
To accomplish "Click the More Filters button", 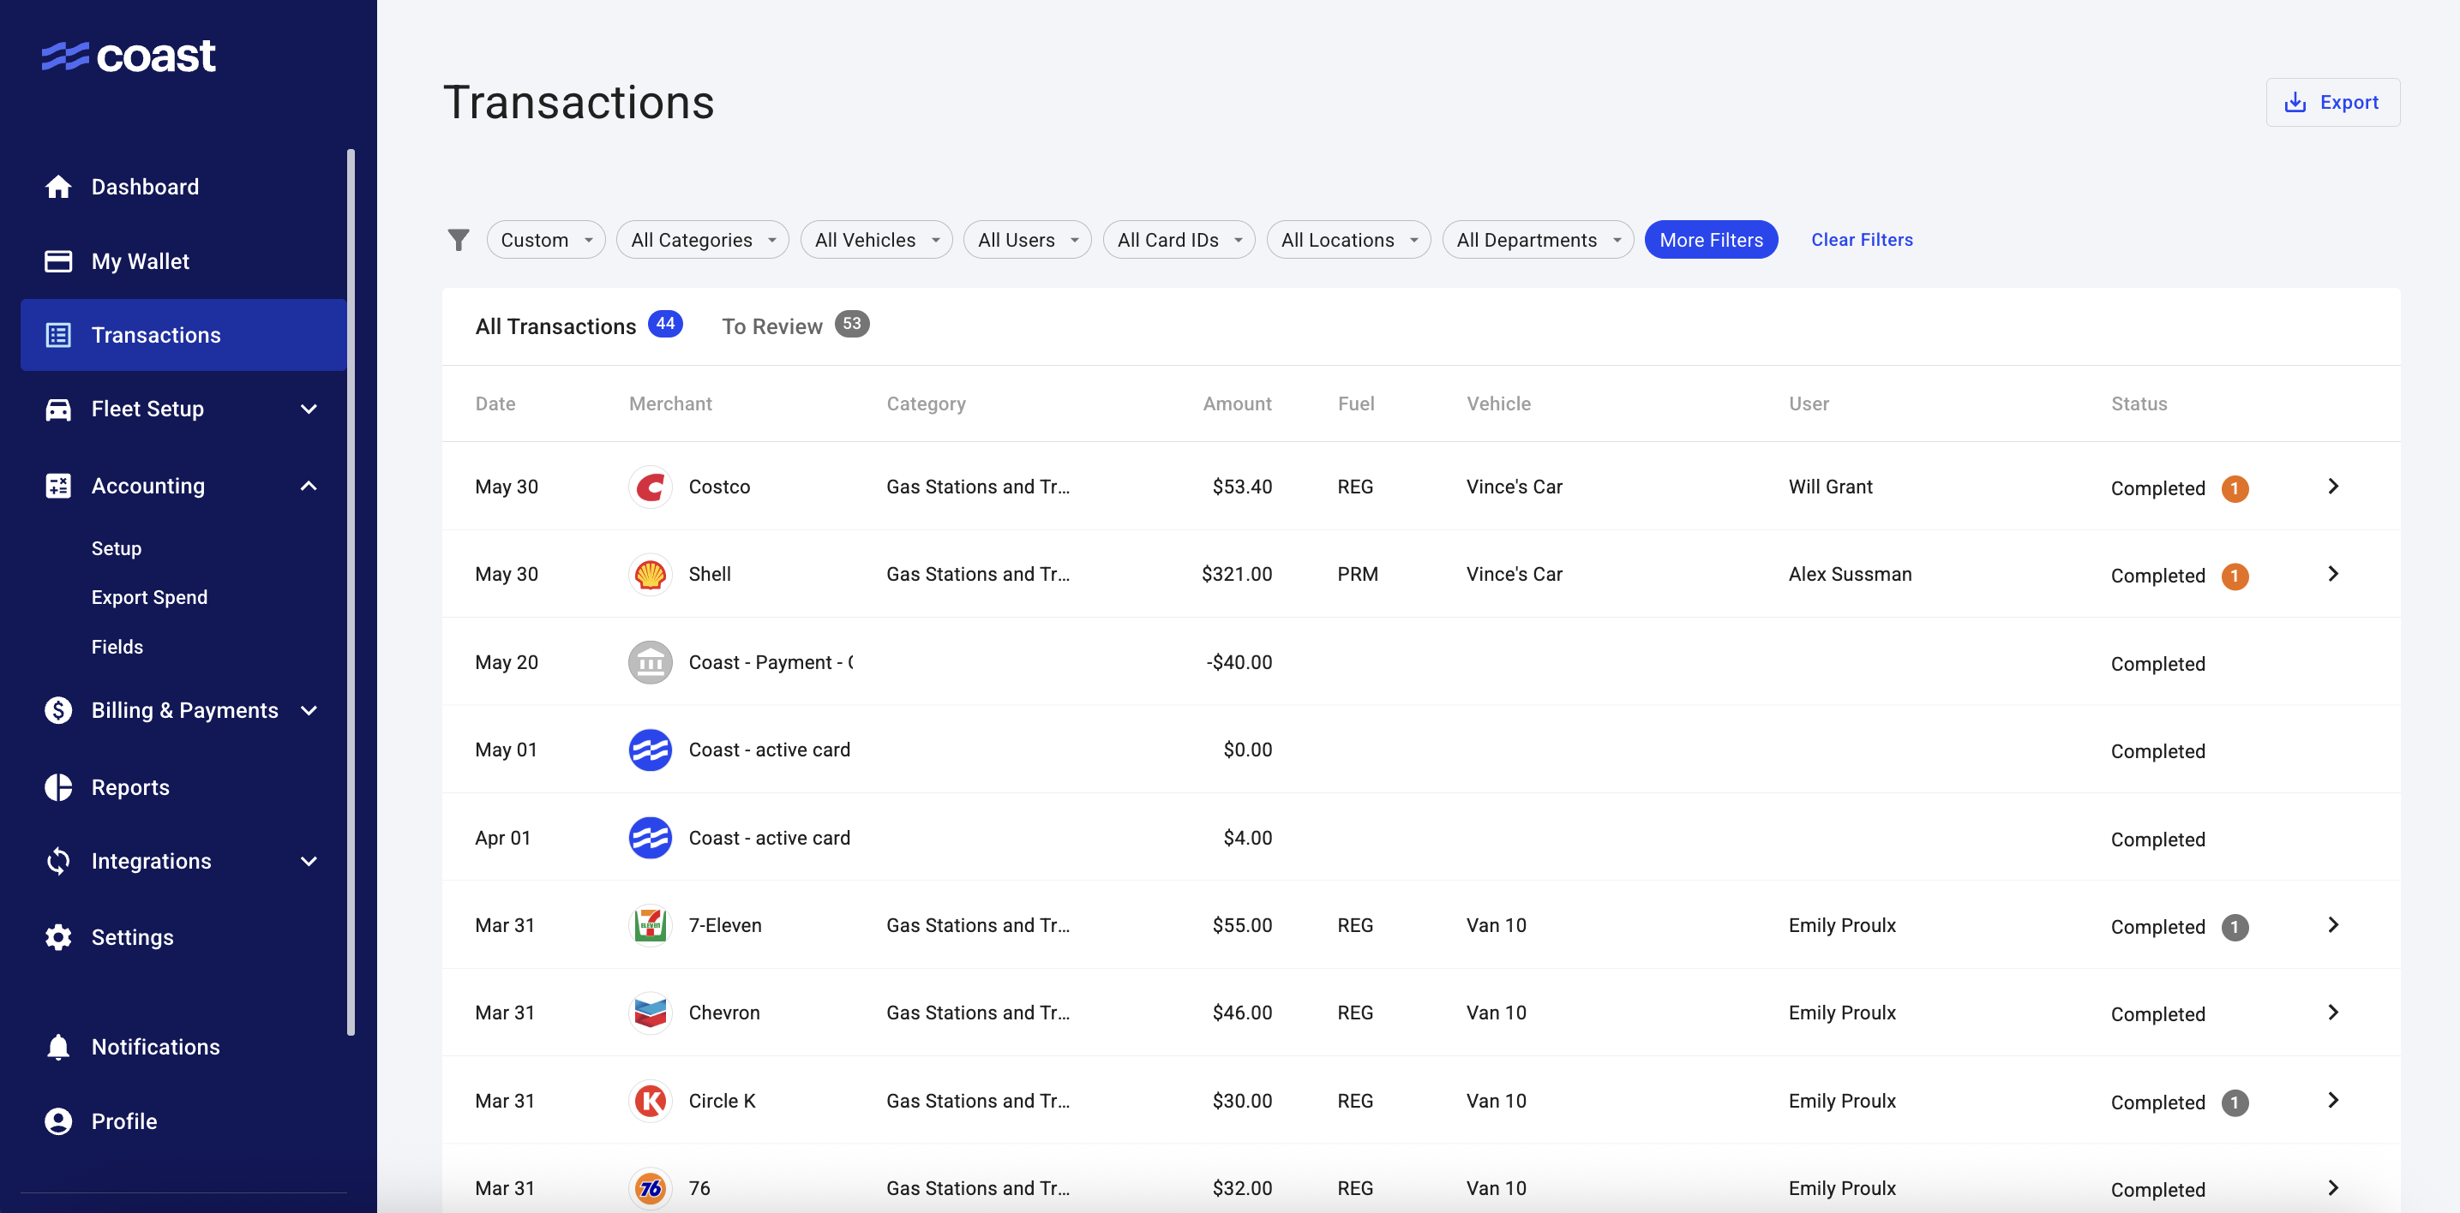I will click(x=1710, y=240).
